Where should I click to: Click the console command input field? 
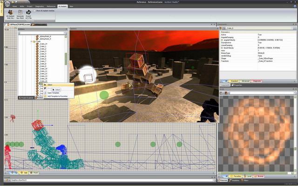[x=112, y=180]
